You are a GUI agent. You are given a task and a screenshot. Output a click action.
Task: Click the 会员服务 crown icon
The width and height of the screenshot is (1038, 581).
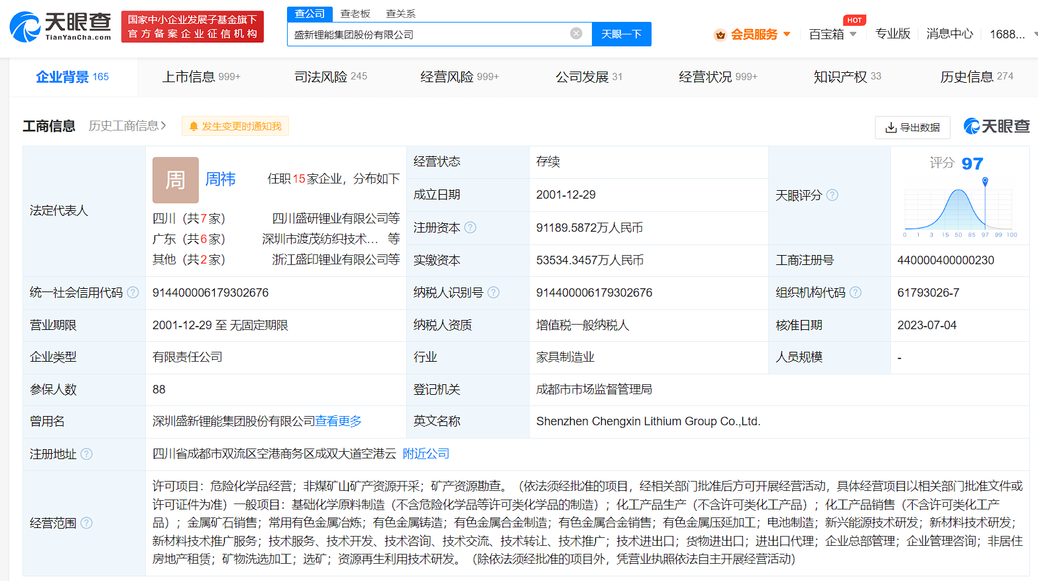pos(720,34)
